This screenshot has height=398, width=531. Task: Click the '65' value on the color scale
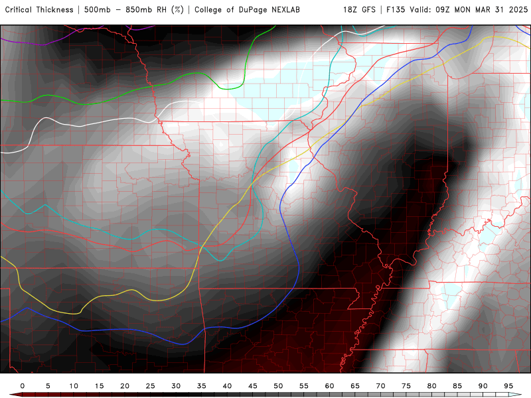click(355, 386)
